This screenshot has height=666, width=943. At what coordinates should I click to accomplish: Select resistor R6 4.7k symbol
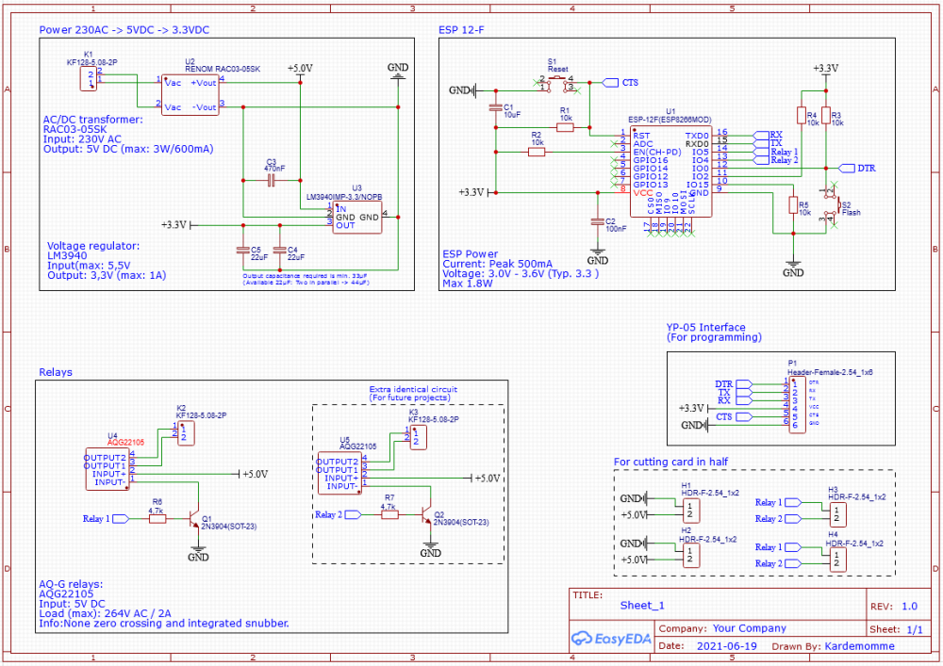coord(157,519)
